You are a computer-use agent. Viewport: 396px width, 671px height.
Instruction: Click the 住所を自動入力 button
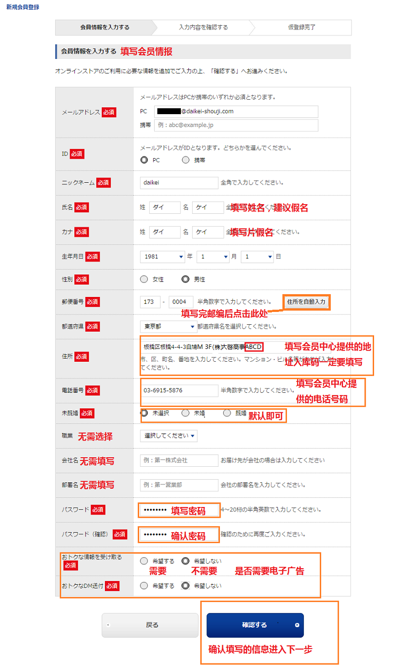click(306, 302)
